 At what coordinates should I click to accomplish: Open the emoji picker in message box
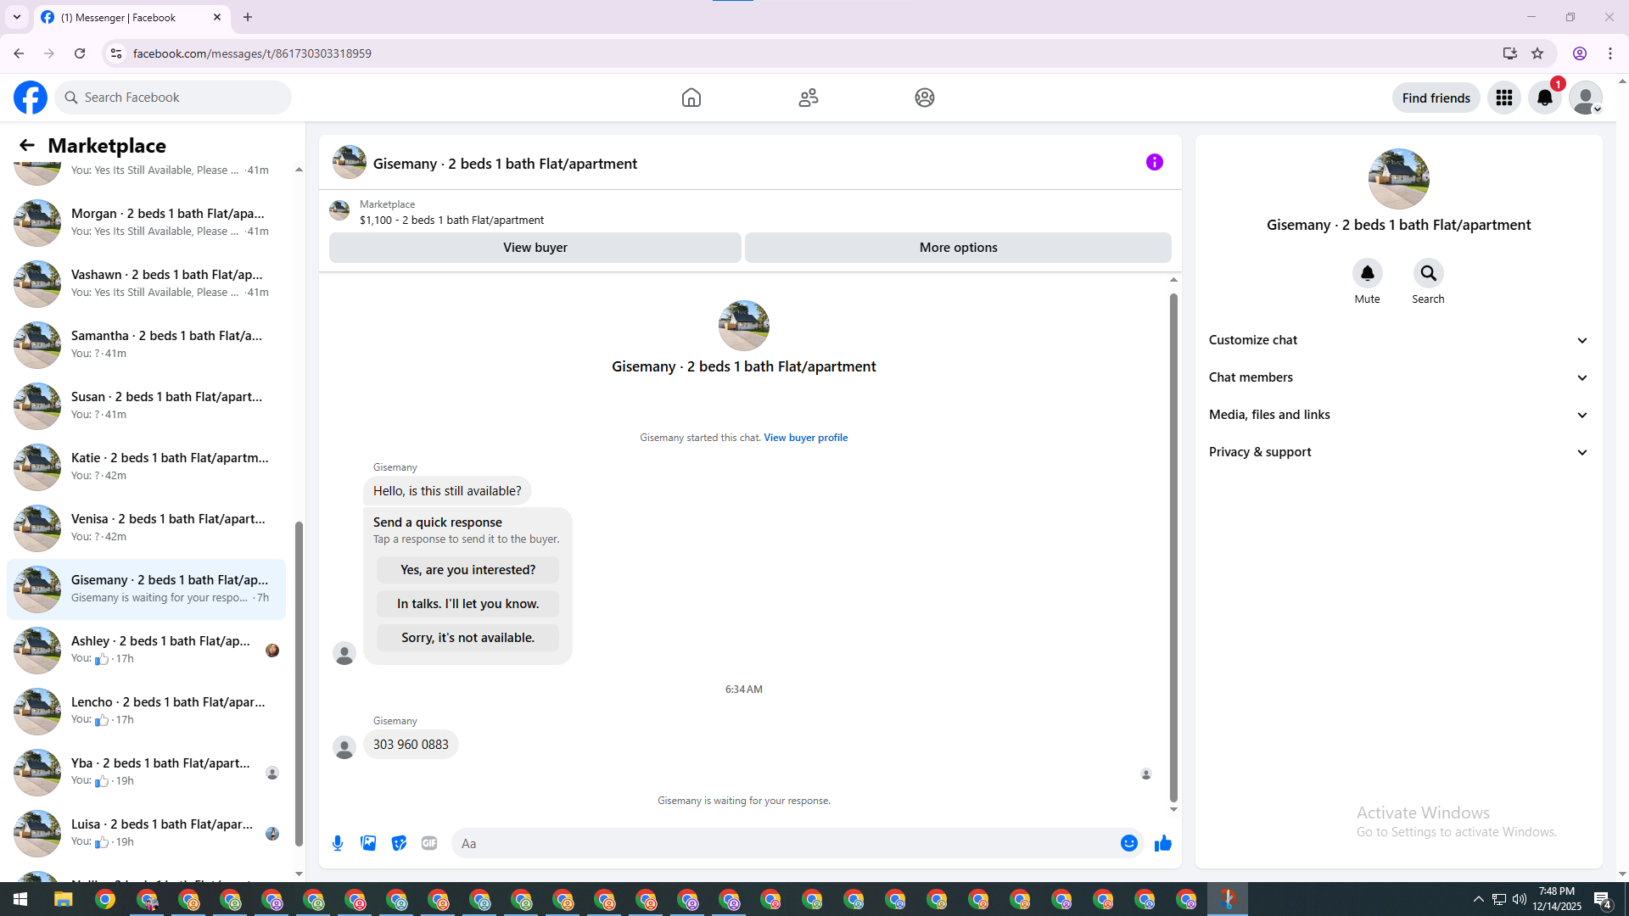[x=1128, y=843]
